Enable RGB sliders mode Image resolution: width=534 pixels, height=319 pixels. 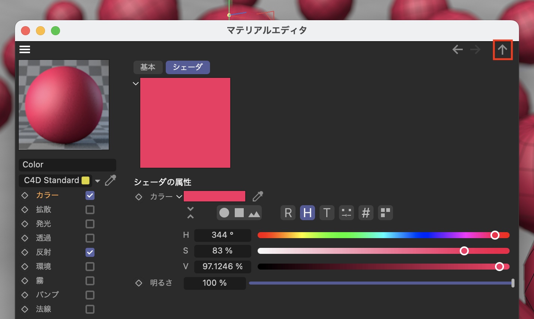click(288, 213)
